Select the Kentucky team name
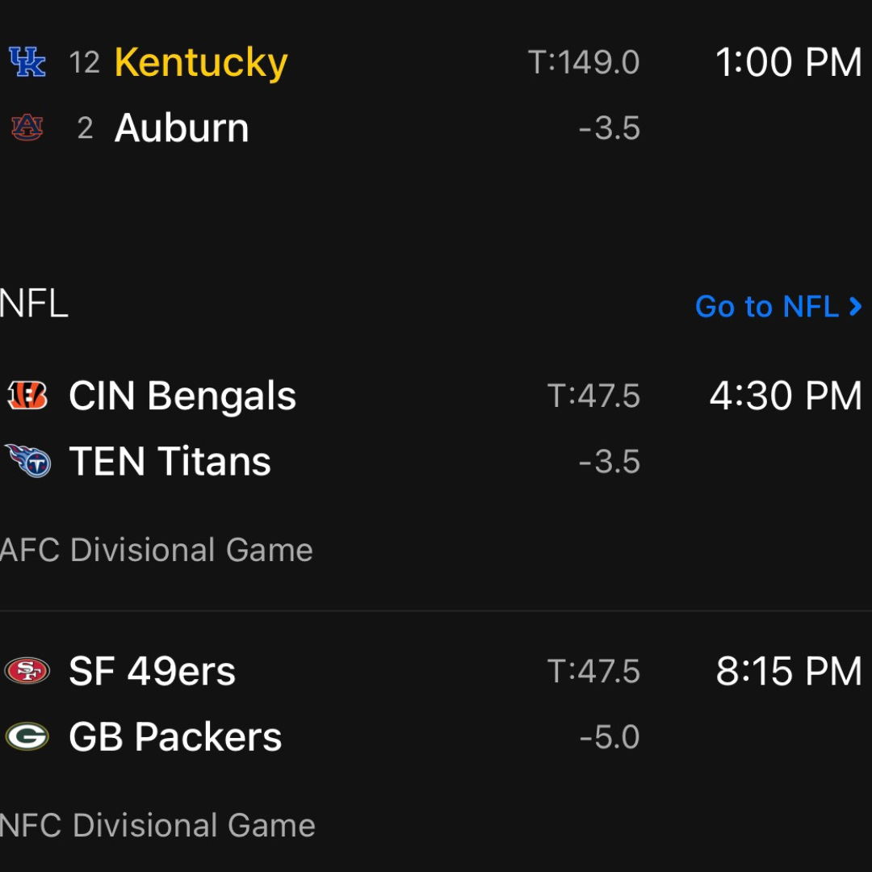Viewport: 872px width, 872px height. coord(201,62)
